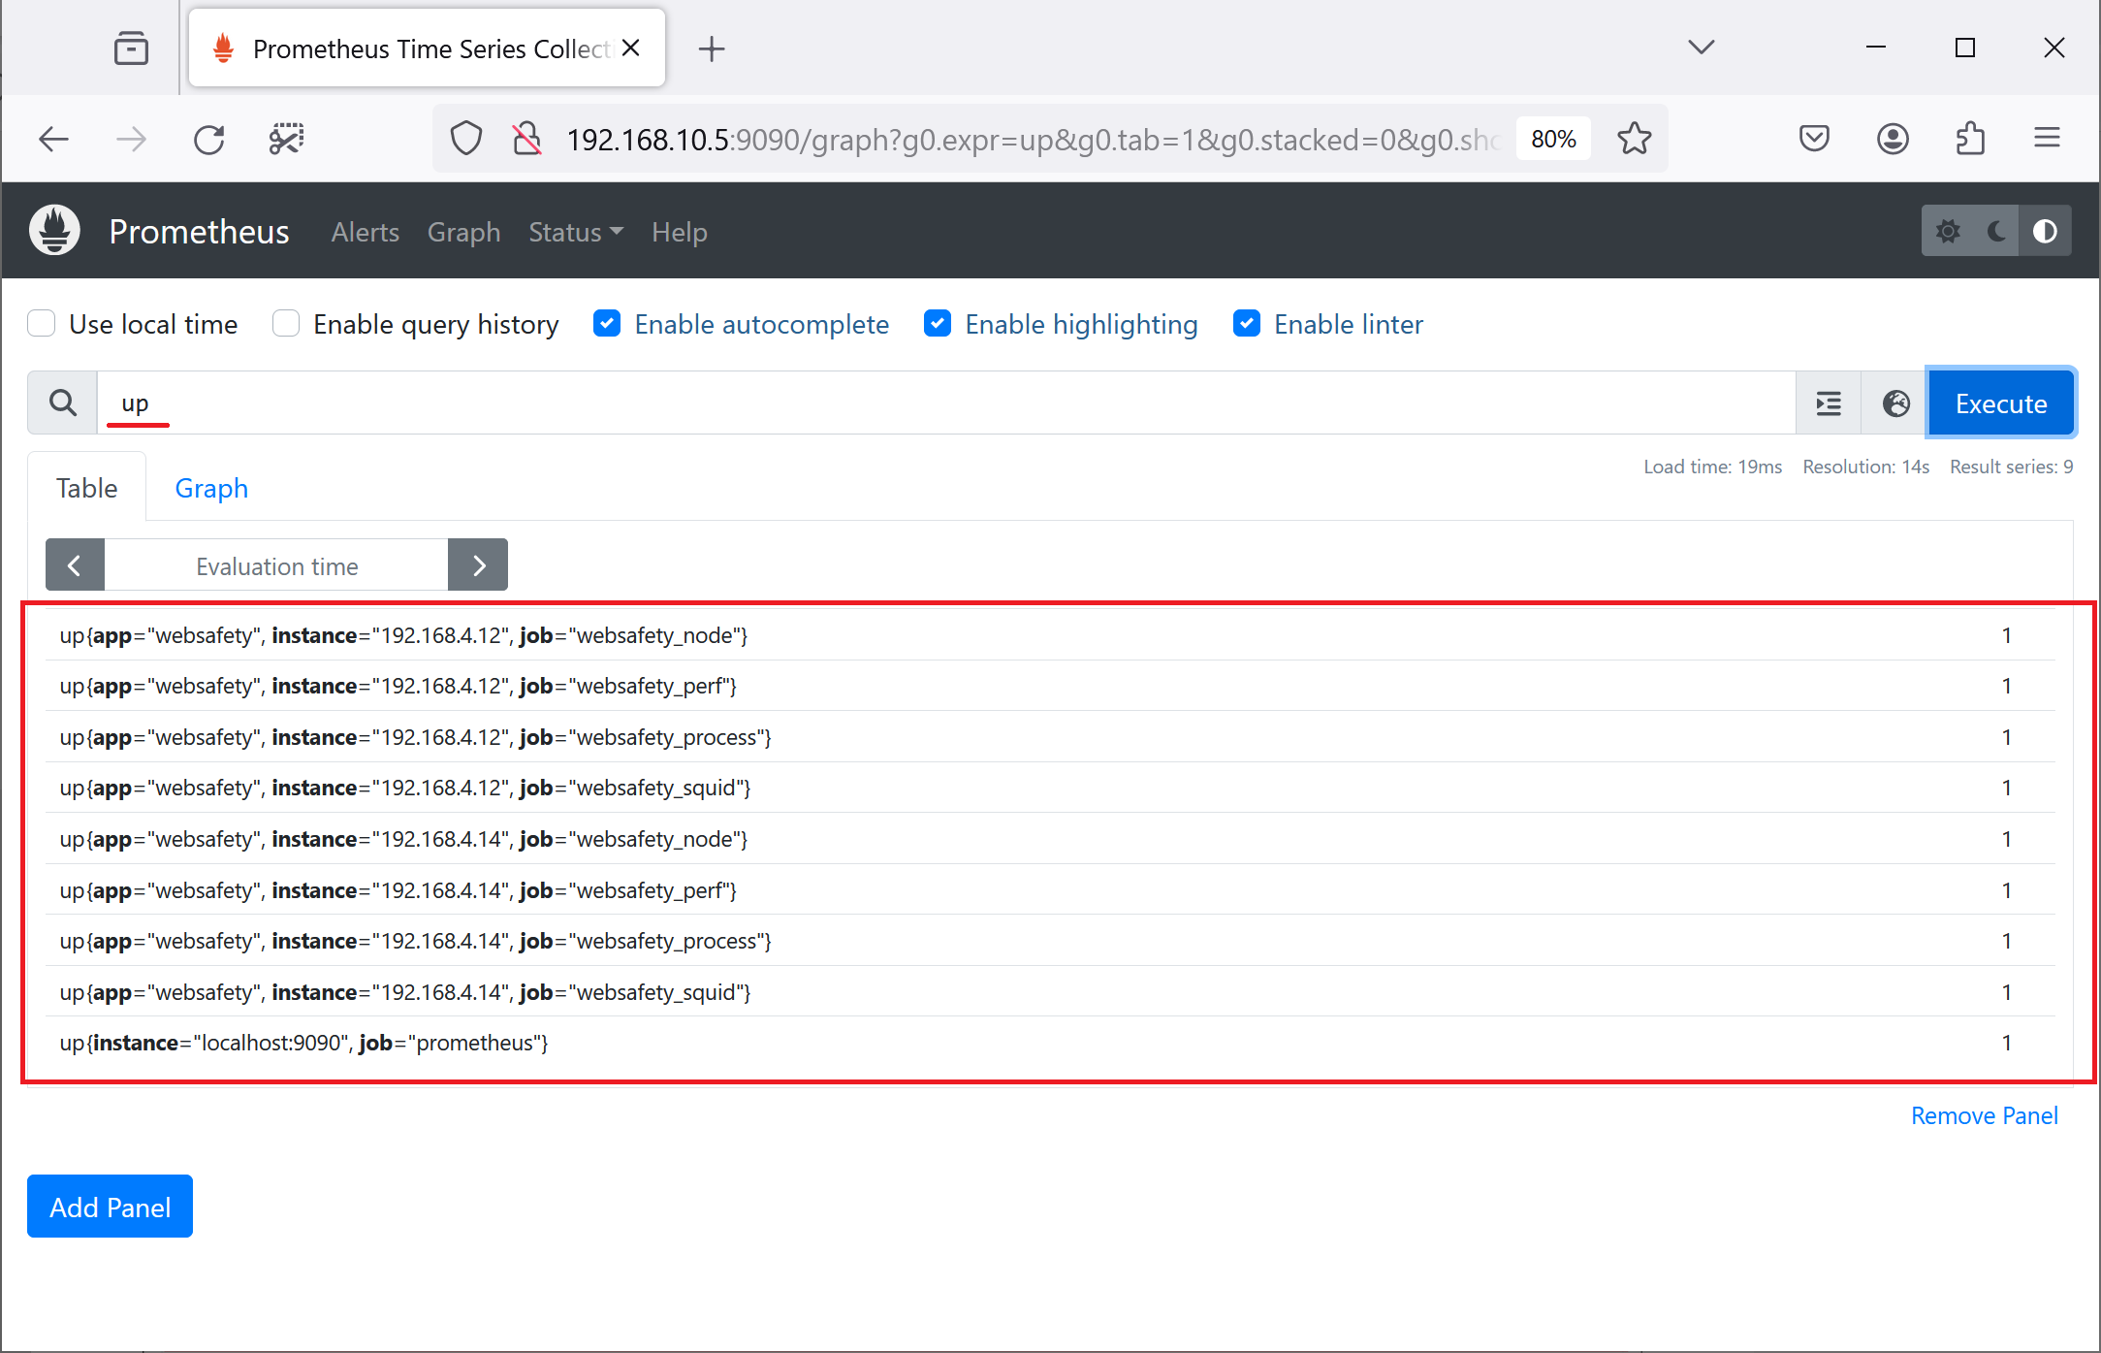The height and width of the screenshot is (1353, 2101).
Task: Click the Execute button
Action: 2000,402
